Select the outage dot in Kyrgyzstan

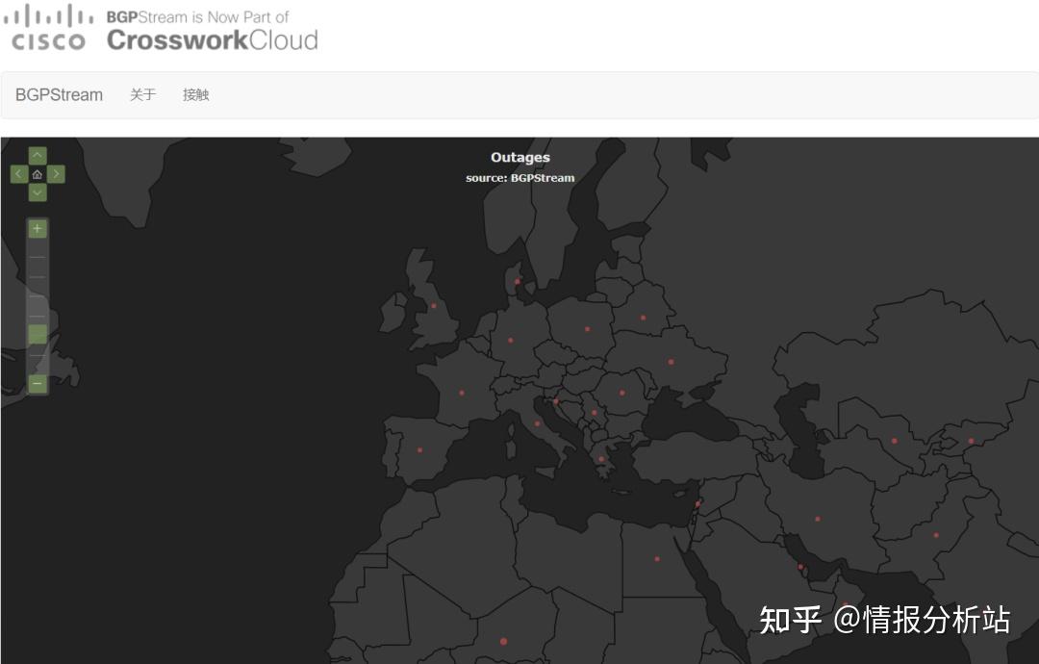tap(972, 441)
